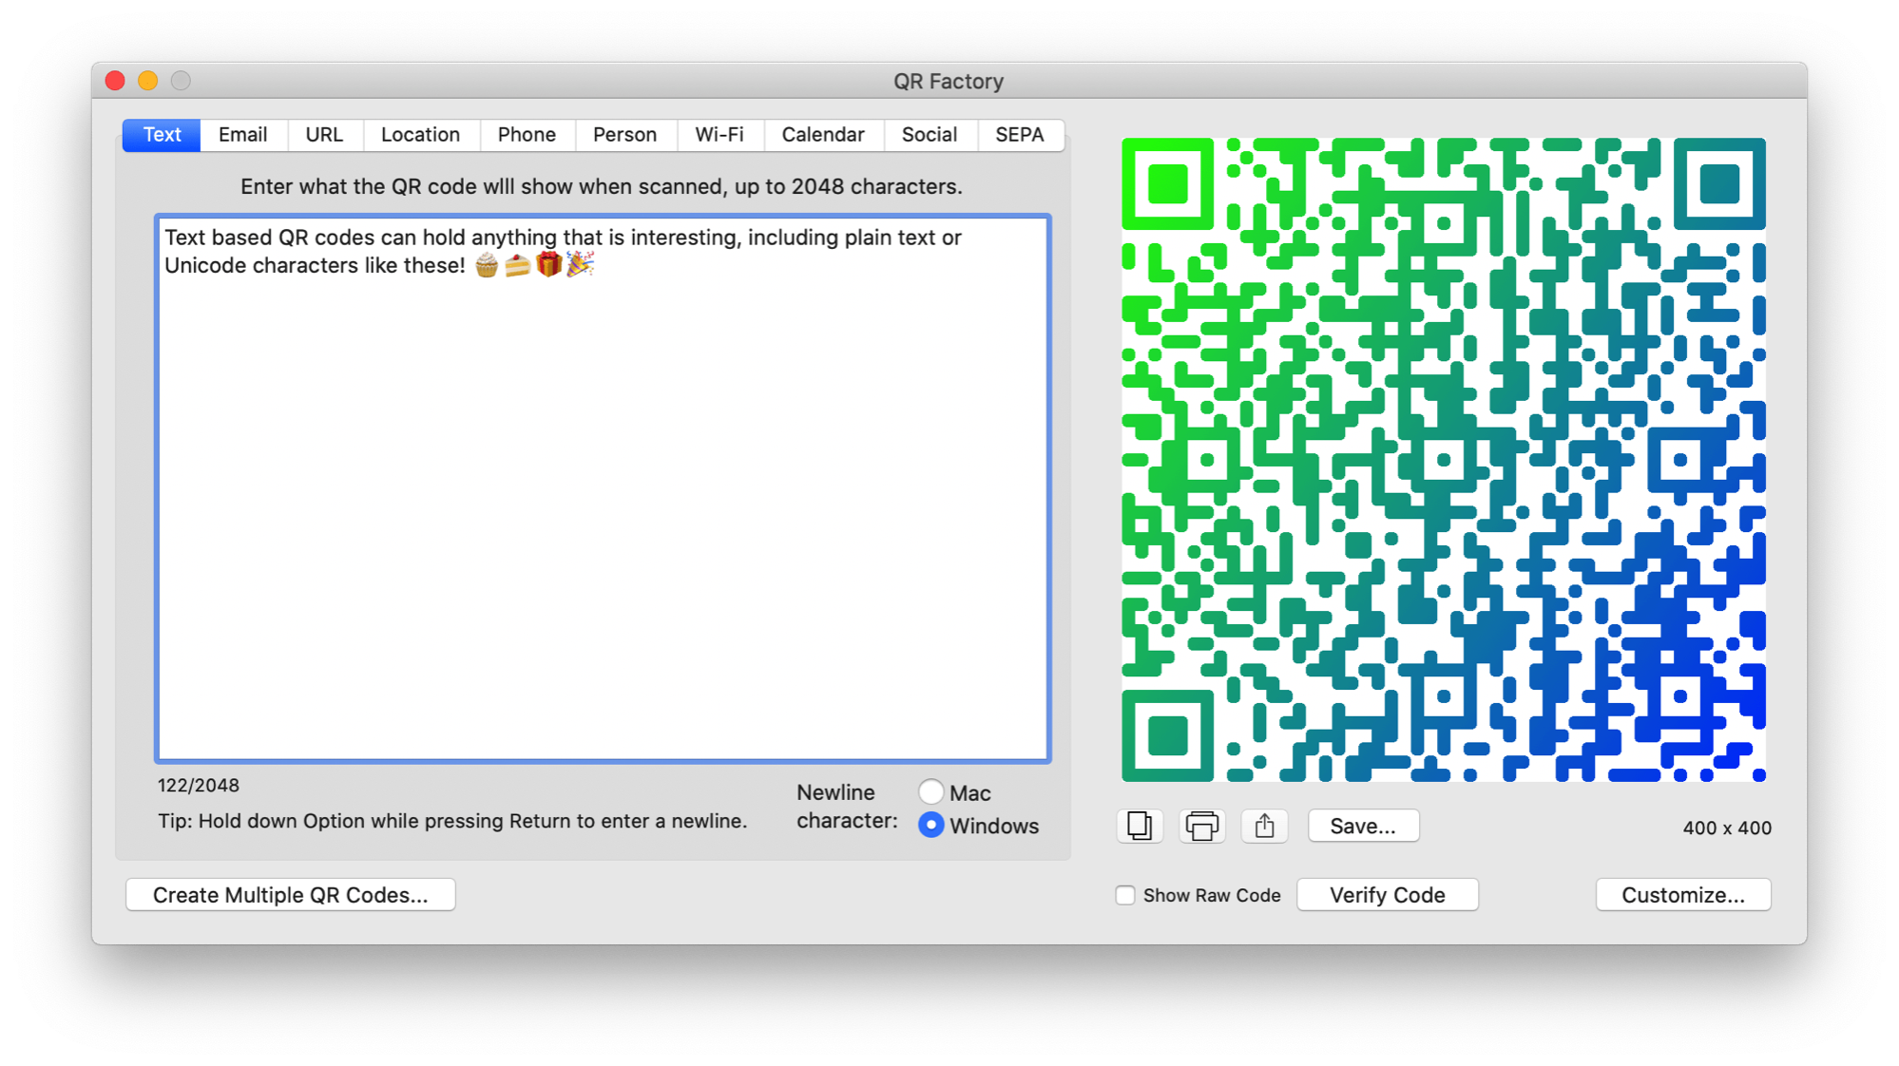
Task: Open the Calendar tab options
Action: click(820, 134)
